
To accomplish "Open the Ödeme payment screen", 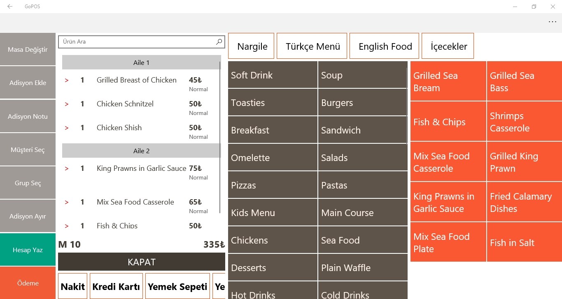I will [x=28, y=283].
